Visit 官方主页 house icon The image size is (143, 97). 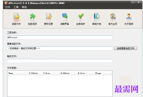113,16
